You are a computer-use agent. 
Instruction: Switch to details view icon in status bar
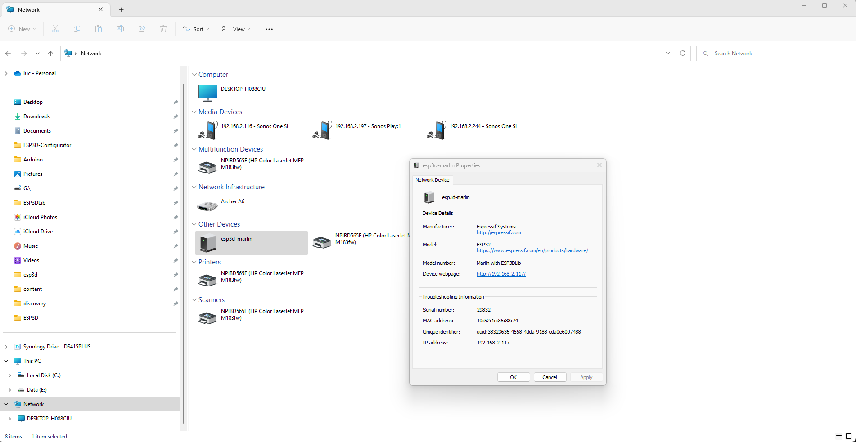(838, 436)
